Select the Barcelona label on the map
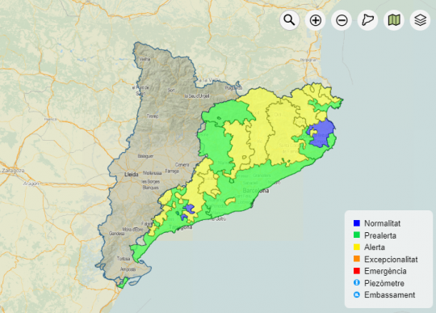436x313 pixels. (x=256, y=191)
